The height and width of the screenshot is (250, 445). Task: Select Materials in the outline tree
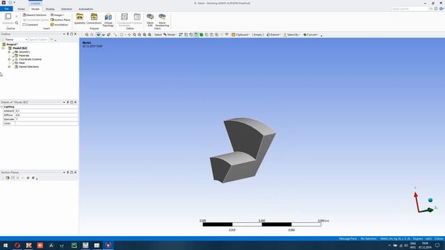tap(24, 56)
